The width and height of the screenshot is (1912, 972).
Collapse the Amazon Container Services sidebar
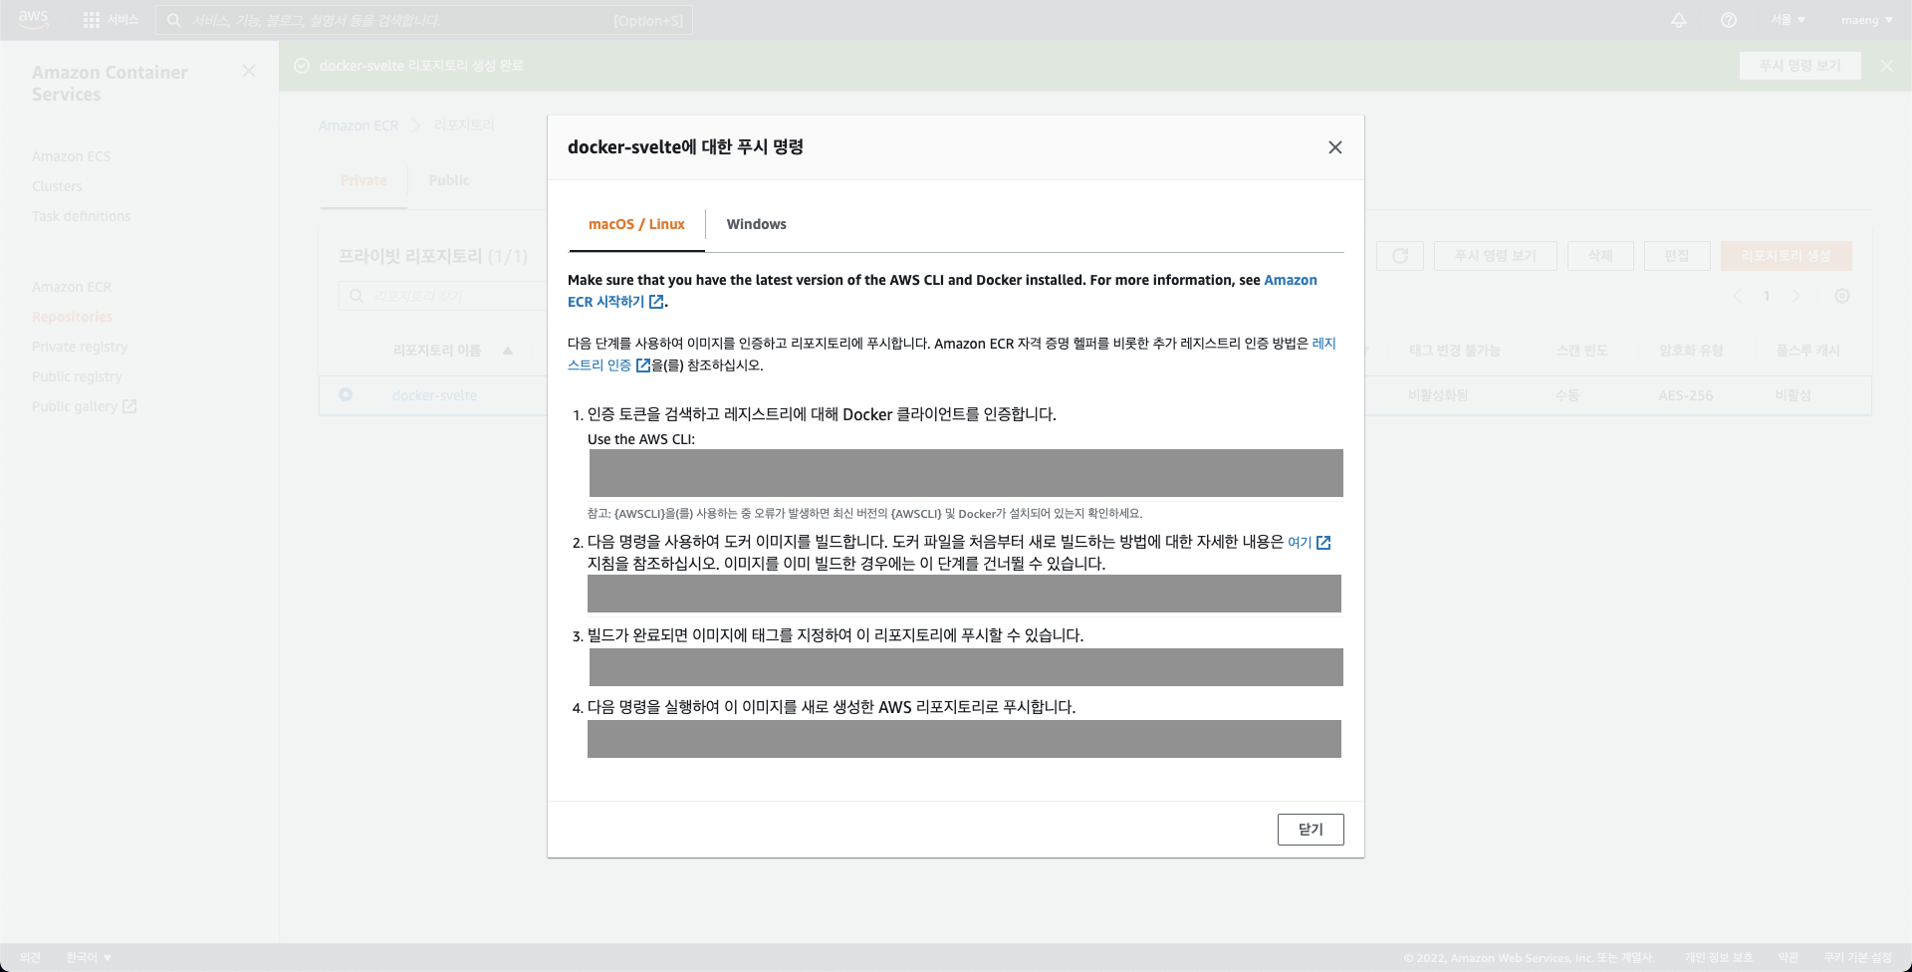pos(249,71)
